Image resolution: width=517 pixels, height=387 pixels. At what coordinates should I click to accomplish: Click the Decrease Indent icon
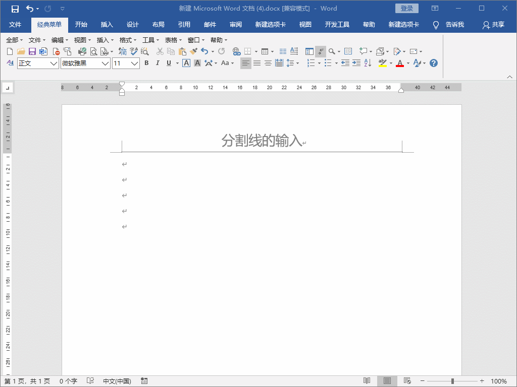(x=345, y=63)
